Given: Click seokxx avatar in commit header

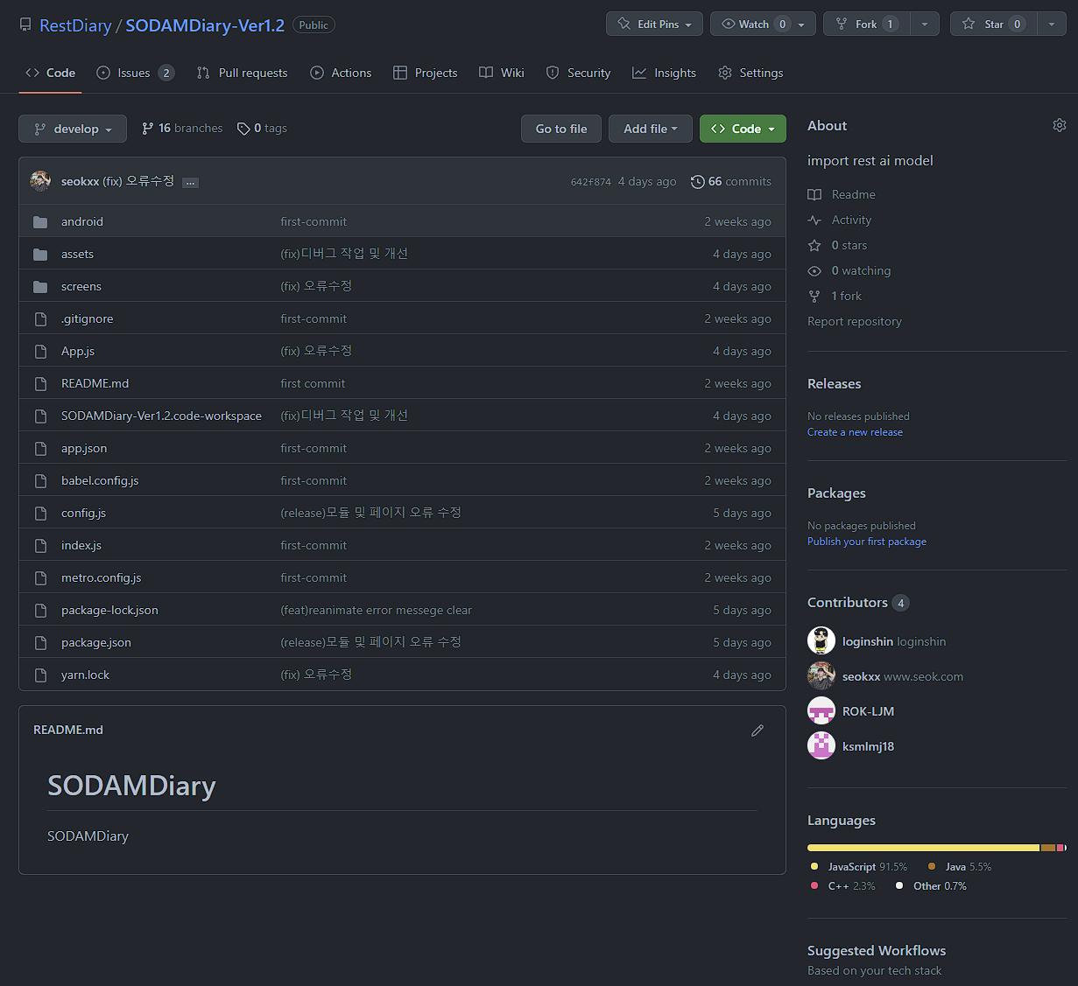Looking at the screenshot, I should click(40, 181).
